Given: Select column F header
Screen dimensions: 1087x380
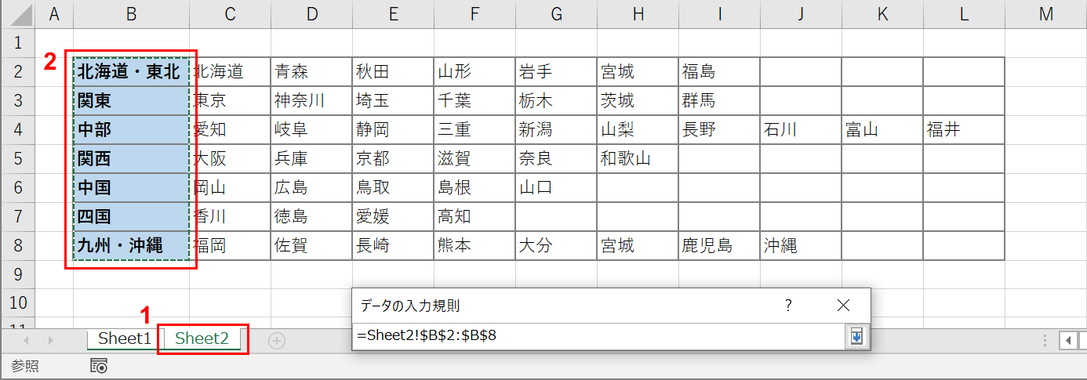Looking at the screenshot, I should 474,13.
